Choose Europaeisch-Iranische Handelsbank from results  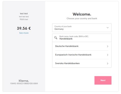tap(82, 55)
